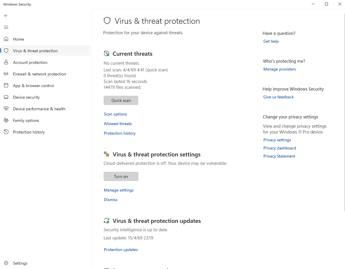This screenshot has height=269, width=345.
Task: Open Device performance & health heart icon
Action: pos(6,109)
